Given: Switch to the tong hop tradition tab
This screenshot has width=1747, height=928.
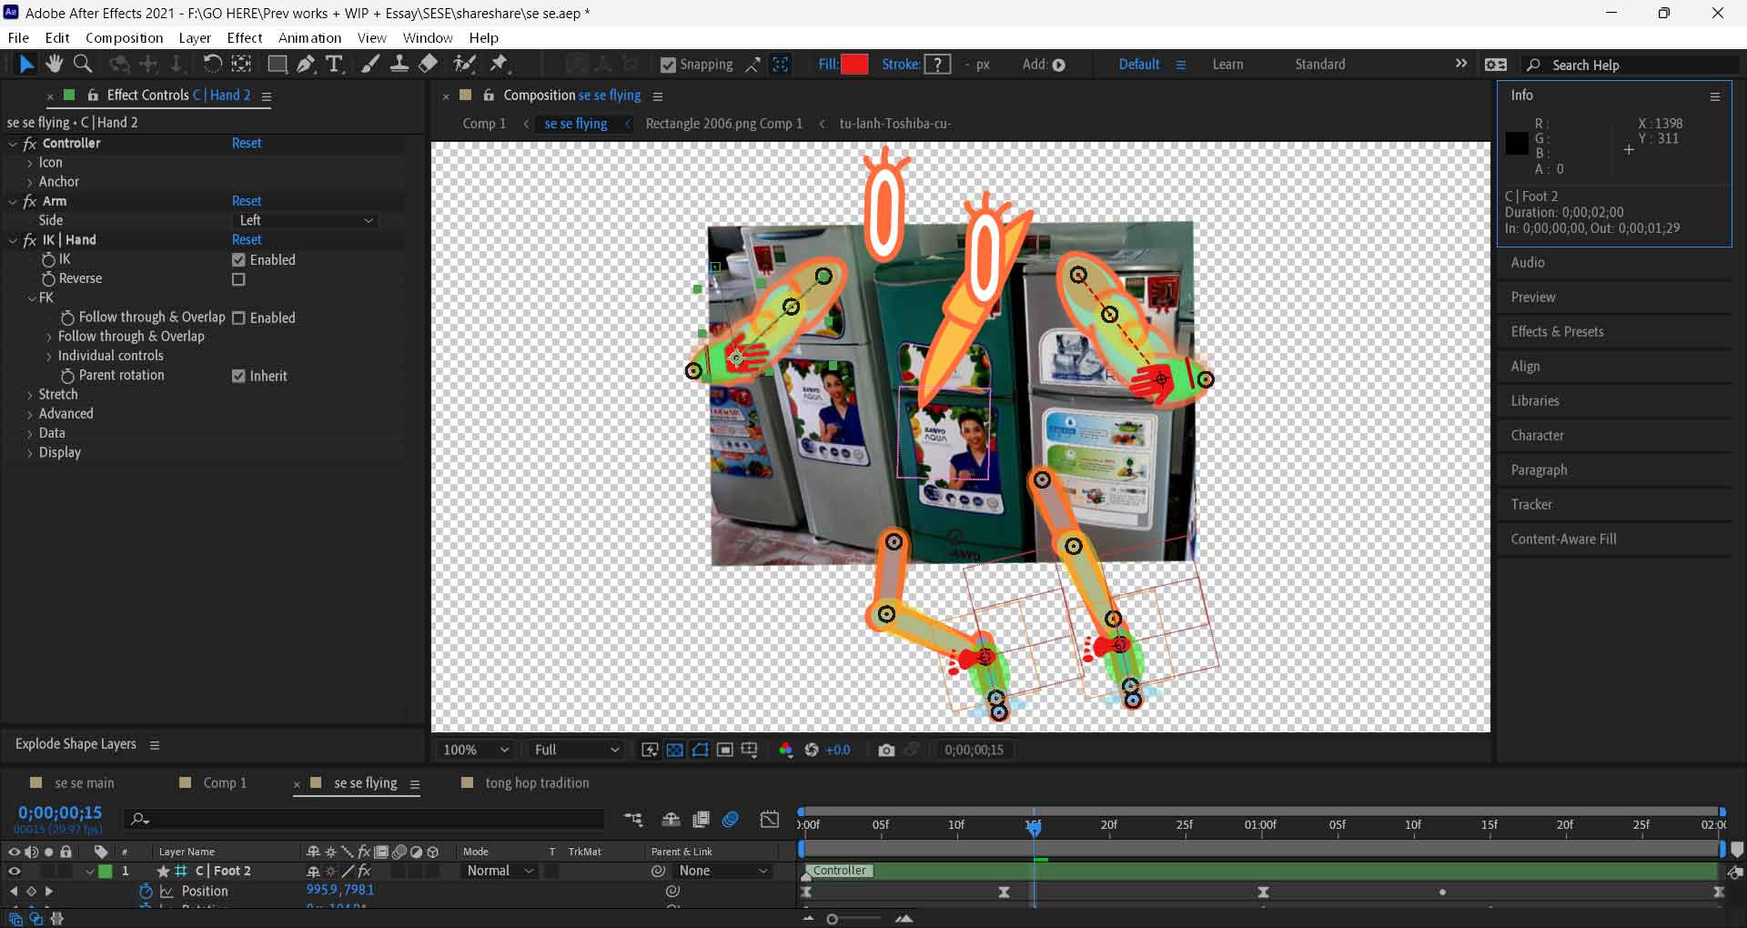Looking at the screenshot, I should pos(537,782).
